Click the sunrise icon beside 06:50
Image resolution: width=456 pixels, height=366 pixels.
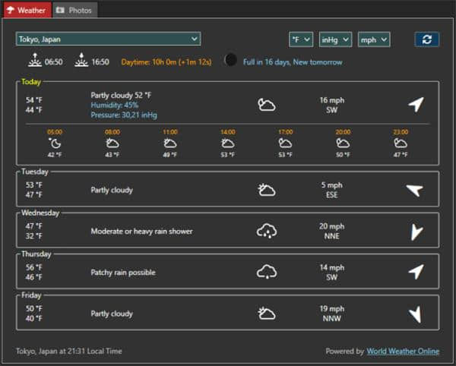pos(35,61)
